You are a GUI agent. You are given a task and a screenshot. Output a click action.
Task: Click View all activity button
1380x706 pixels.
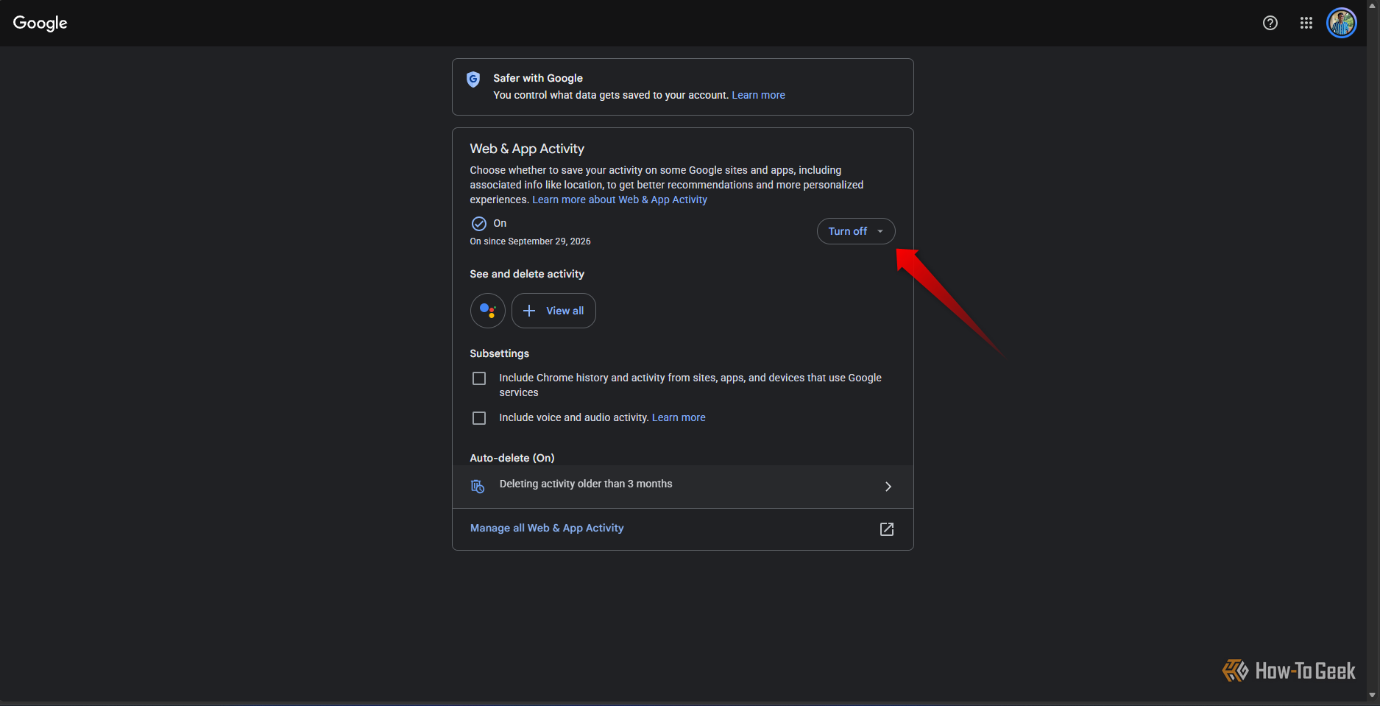(553, 311)
